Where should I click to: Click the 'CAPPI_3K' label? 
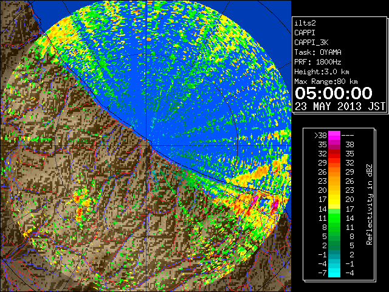(311, 43)
